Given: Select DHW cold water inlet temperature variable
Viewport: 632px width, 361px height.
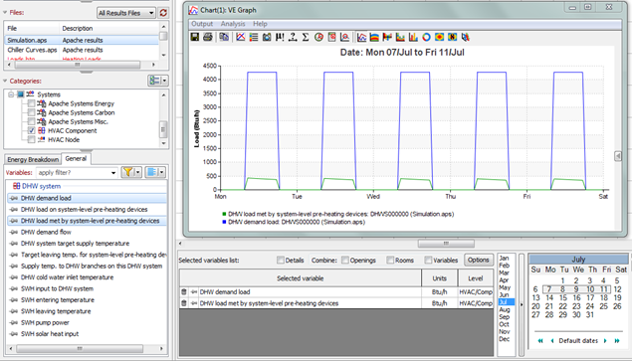Looking at the screenshot, I should 67,277.
